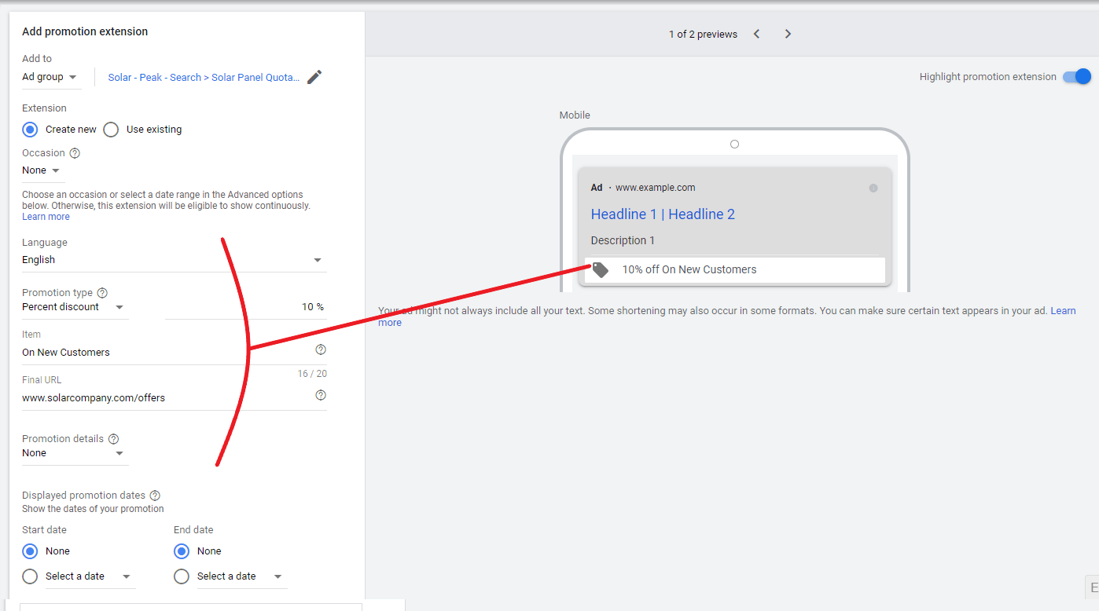Click help icon in the Item field
This screenshot has height=611, width=1099.
tap(321, 349)
